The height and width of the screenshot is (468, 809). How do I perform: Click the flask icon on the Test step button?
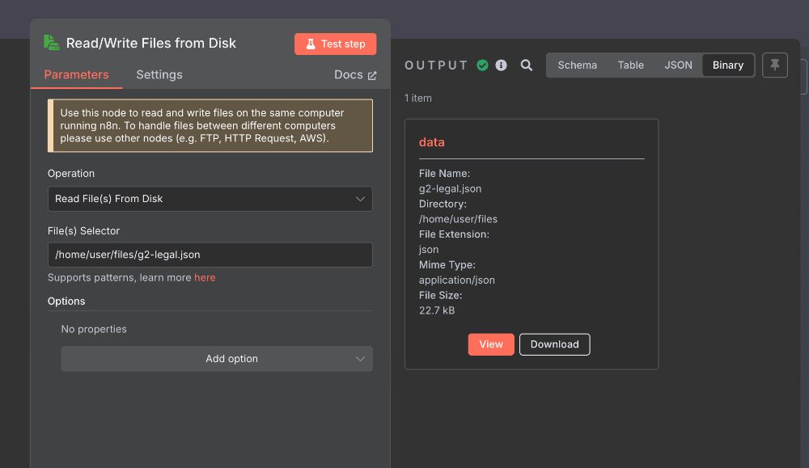[x=311, y=44]
